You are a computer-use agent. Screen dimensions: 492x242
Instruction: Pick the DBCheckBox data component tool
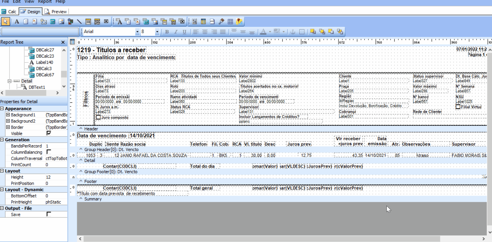coord(182,22)
